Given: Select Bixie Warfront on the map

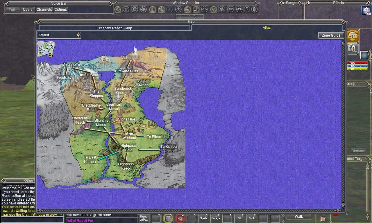Looking at the screenshot, I should [129, 136].
